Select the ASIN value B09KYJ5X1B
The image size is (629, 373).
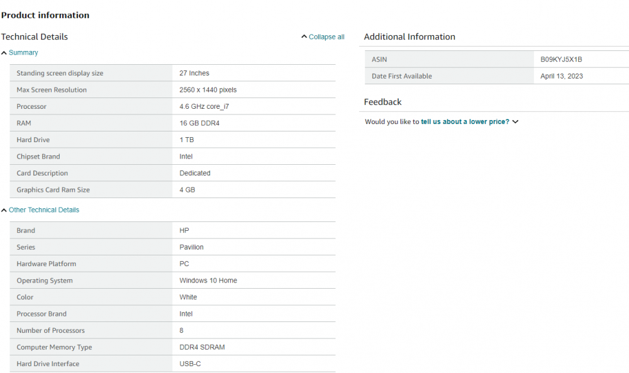click(x=561, y=59)
